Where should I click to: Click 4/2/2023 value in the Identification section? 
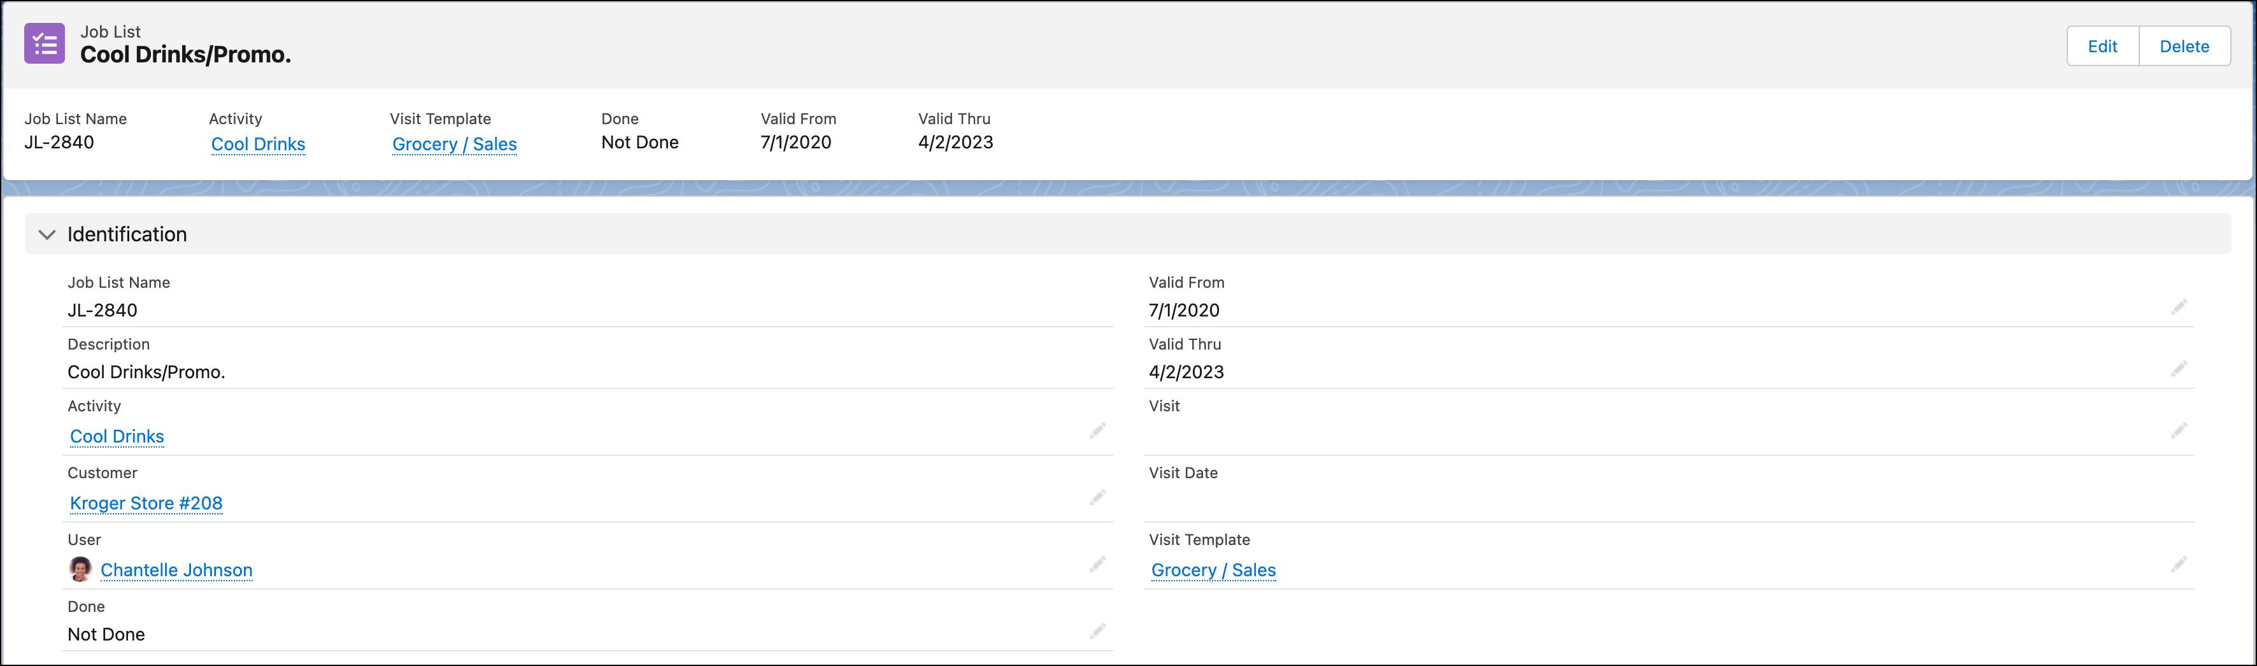point(1186,372)
